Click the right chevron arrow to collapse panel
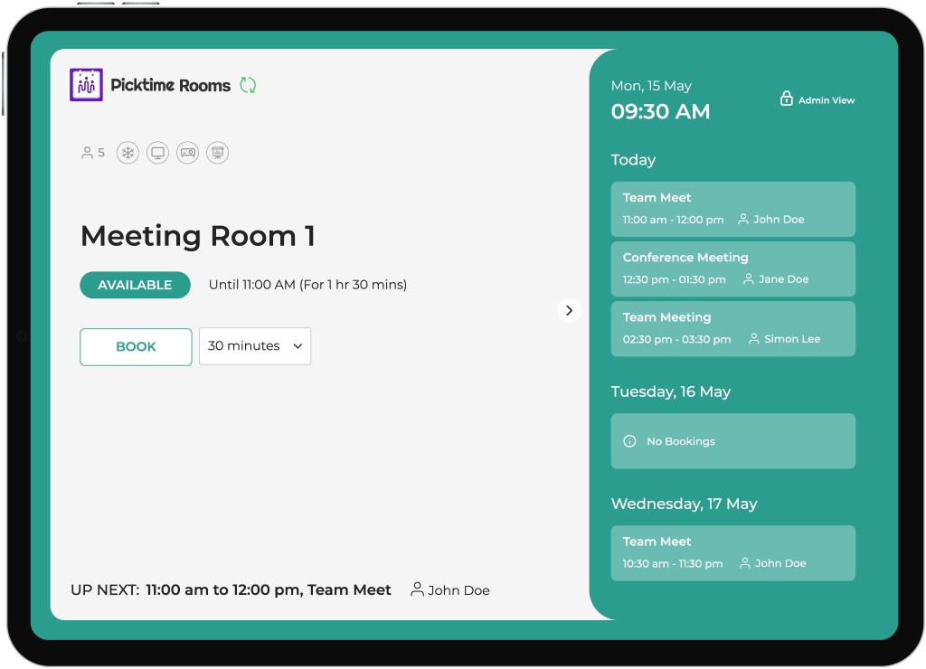The image size is (926, 669). (570, 311)
